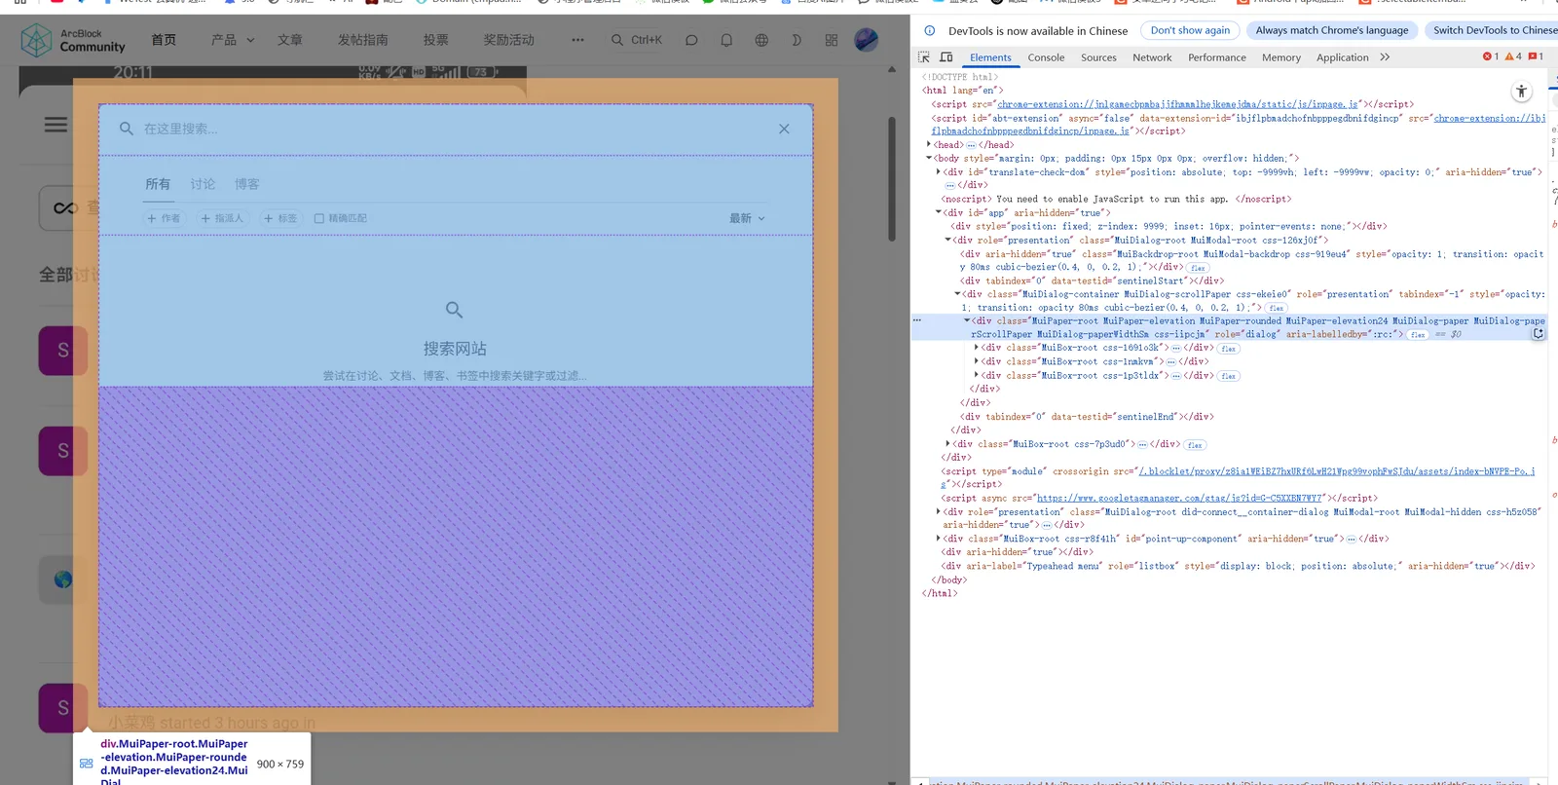
Task: Open the 首页 navigation link
Action: point(164,40)
